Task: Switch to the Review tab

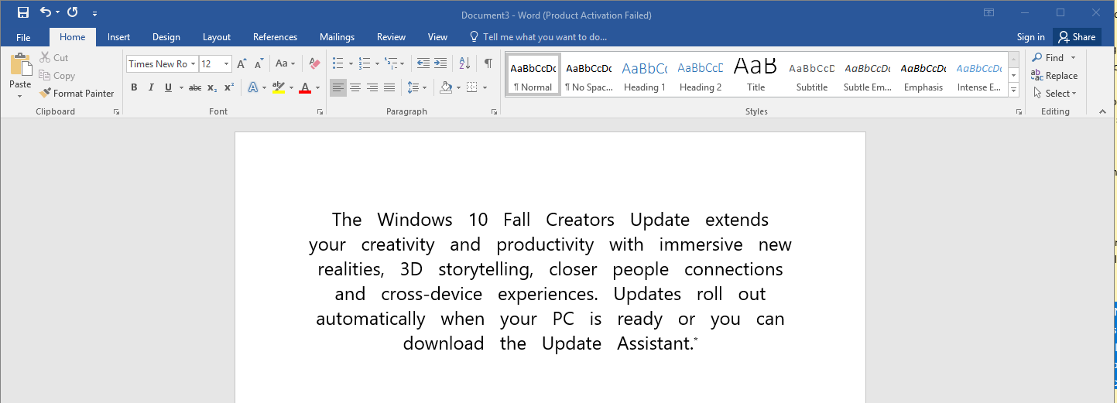Action: point(391,37)
